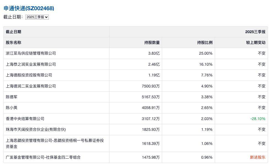Image resolution: width=271 pixels, height=165 pixels.
Task: Click shareholder 陈德军 in the table
Action: 11,97
